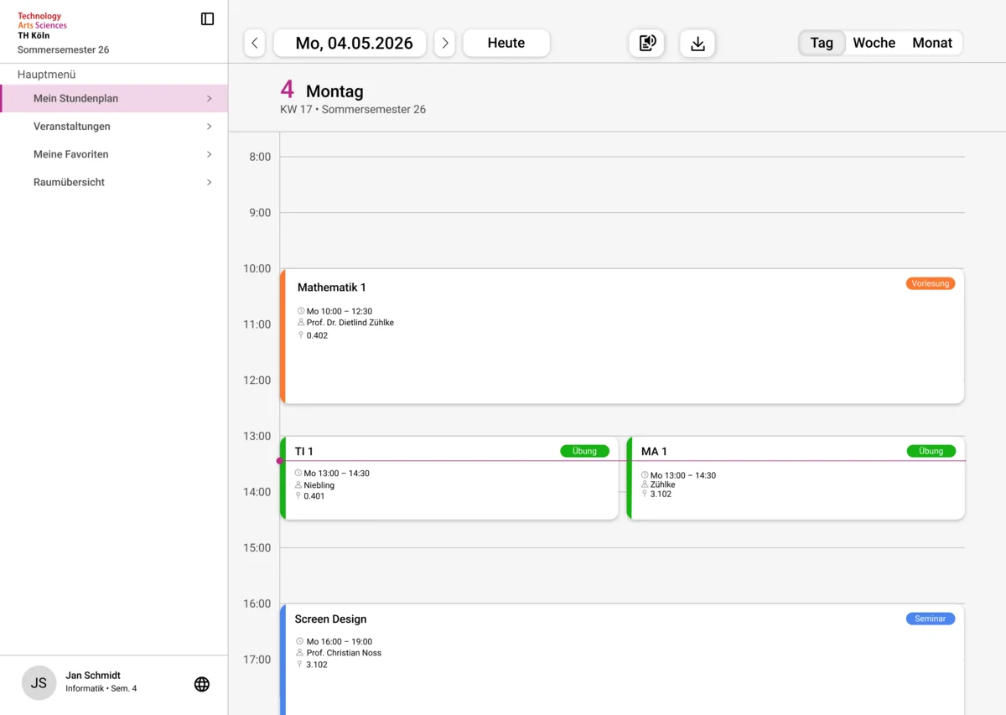Select Raumübersicht in main menu

pos(69,182)
